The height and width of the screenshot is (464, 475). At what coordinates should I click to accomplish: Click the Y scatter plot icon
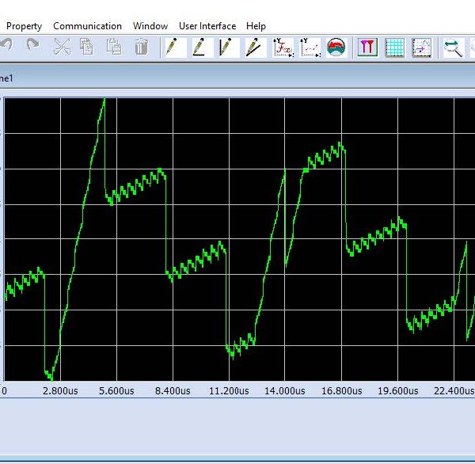(310, 48)
